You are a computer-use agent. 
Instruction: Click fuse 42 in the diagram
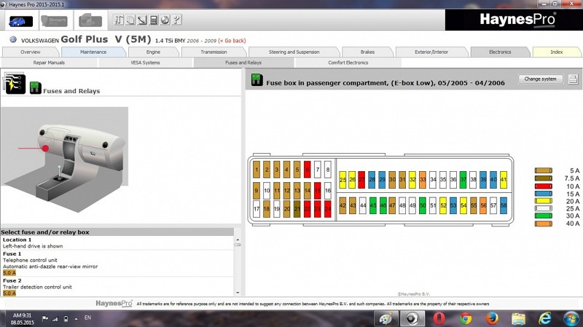click(x=343, y=205)
